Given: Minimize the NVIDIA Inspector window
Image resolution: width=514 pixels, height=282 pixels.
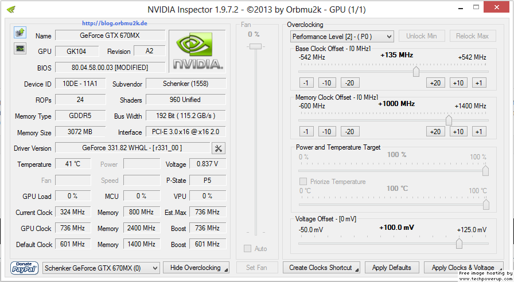Looking at the screenshot, I should pos(461,8).
